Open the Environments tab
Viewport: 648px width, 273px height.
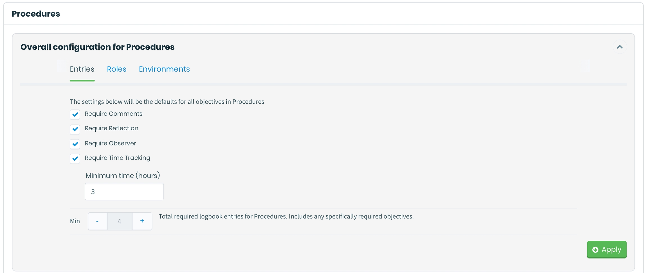164,69
